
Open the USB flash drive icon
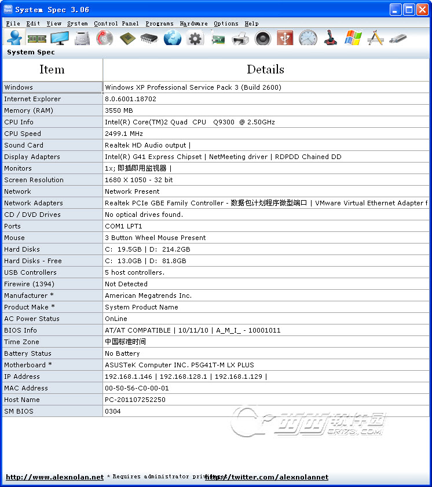398,39
